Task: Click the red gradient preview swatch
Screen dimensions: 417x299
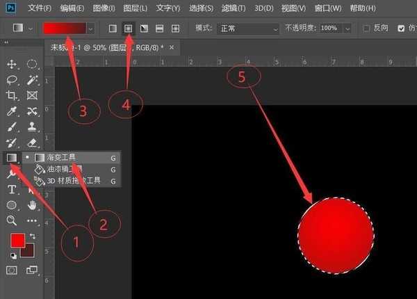Action: [x=65, y=29]
